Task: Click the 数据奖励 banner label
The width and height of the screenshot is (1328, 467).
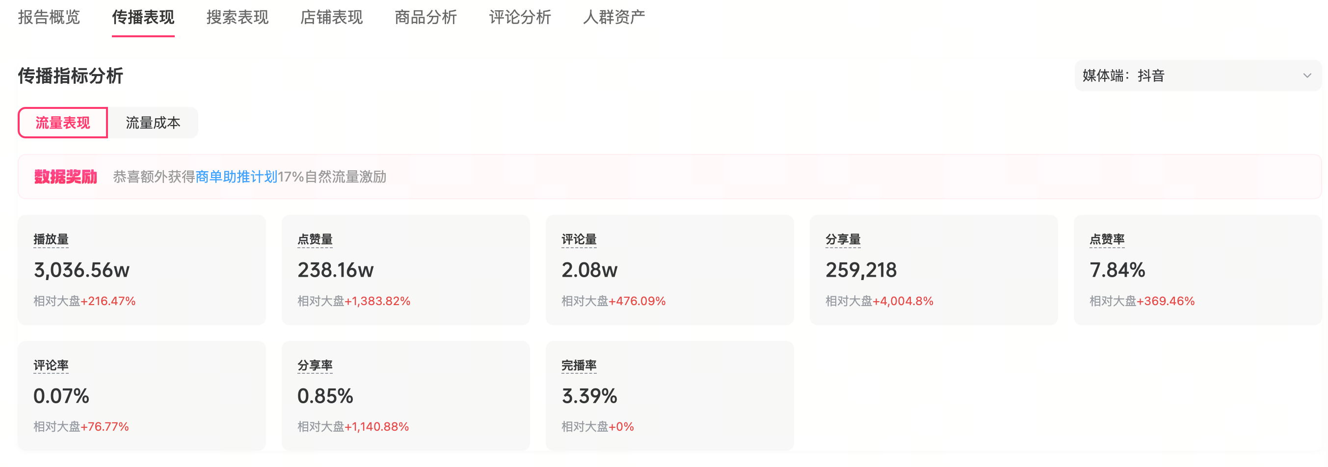Action: [x=65, y=177]
